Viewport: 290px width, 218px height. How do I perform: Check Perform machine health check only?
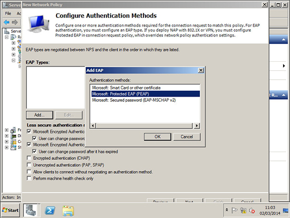tap(29, 178)
